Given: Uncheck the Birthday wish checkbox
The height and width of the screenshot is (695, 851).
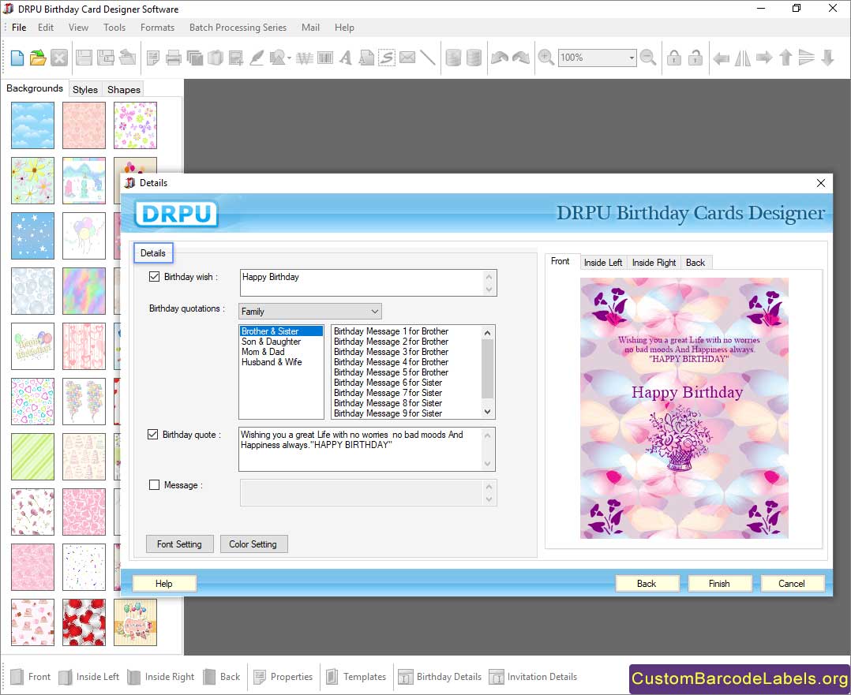Looking at the screenshot, I should tap(154, 277).
